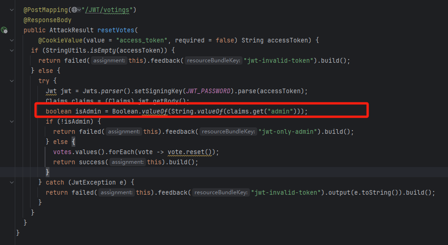Click the try keyword
Viewport: 448px width, 245px height.
click(44, 81)
